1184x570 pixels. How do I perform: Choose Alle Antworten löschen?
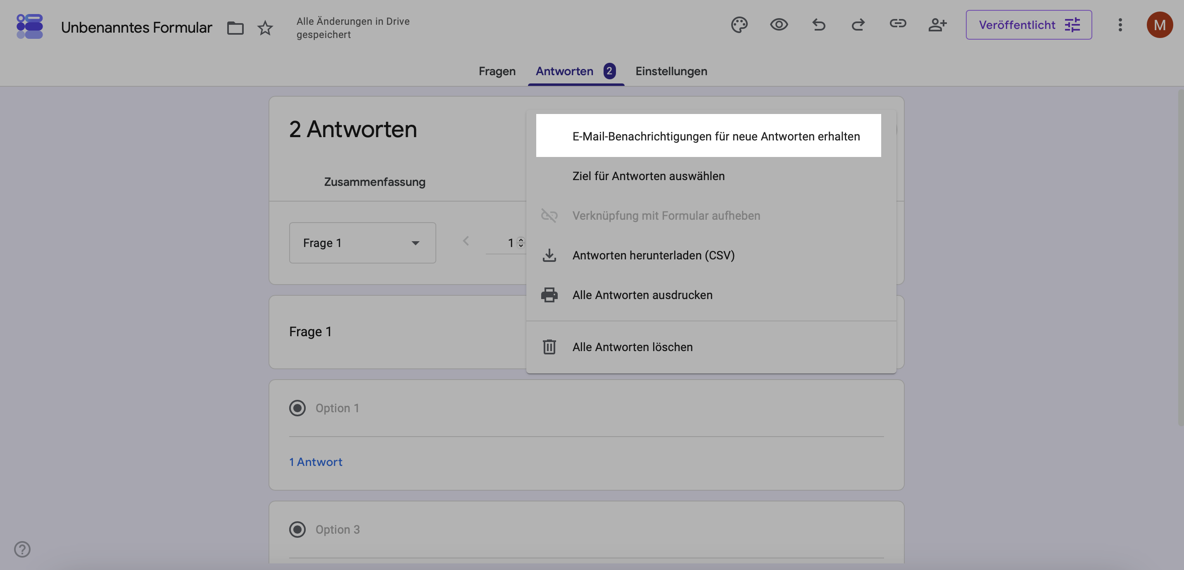point(711,347)
